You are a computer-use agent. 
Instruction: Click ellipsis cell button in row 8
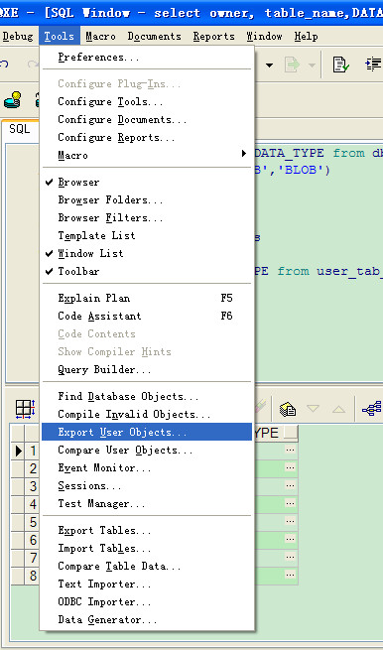click(290, 575)
